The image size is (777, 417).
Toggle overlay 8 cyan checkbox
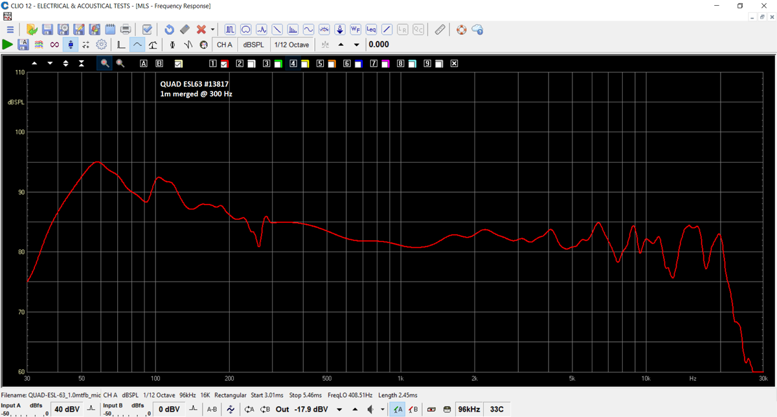pyautogui.click(x=411, y=63)
